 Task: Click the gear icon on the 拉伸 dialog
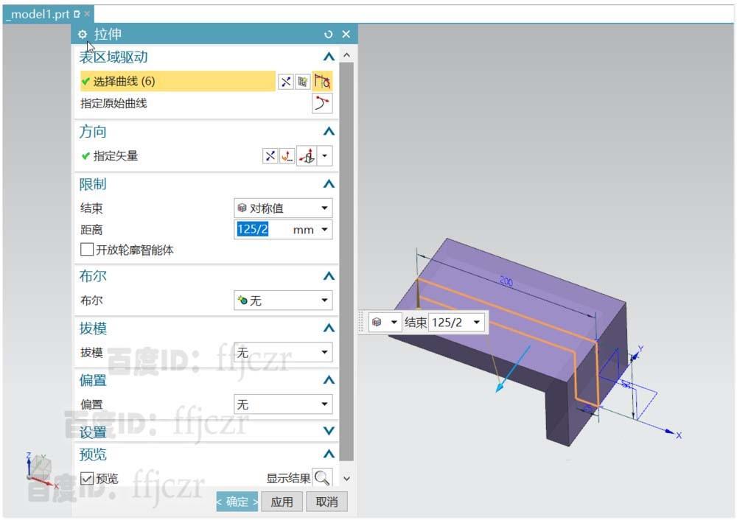[83, 33]
